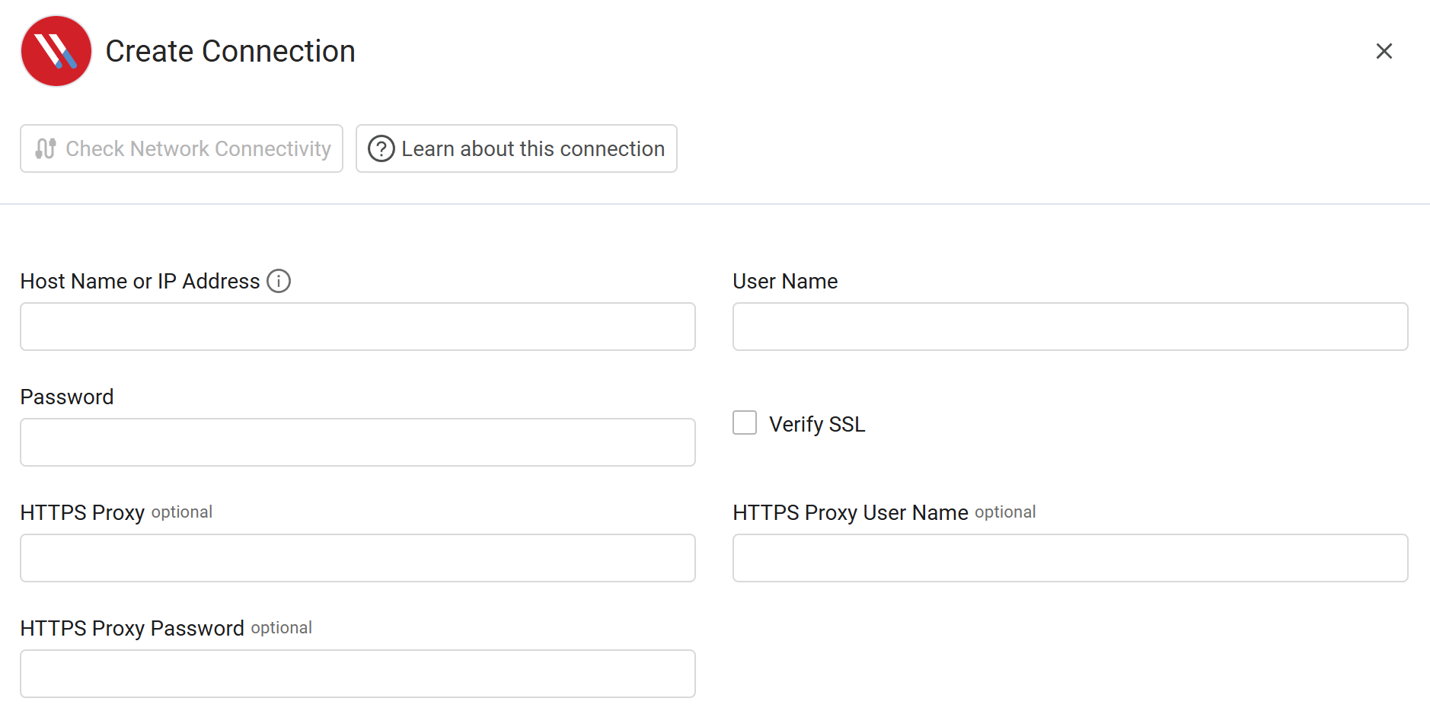Click the red app logo icon

click(56, 51)
